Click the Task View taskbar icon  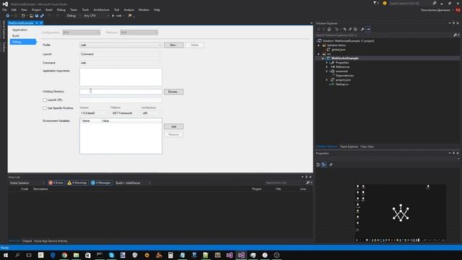29,255
